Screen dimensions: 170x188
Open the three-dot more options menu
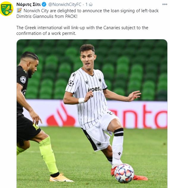point(165,4)
